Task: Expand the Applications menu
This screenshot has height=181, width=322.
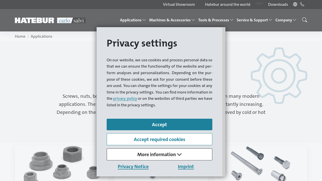Action: click(133, 20)
